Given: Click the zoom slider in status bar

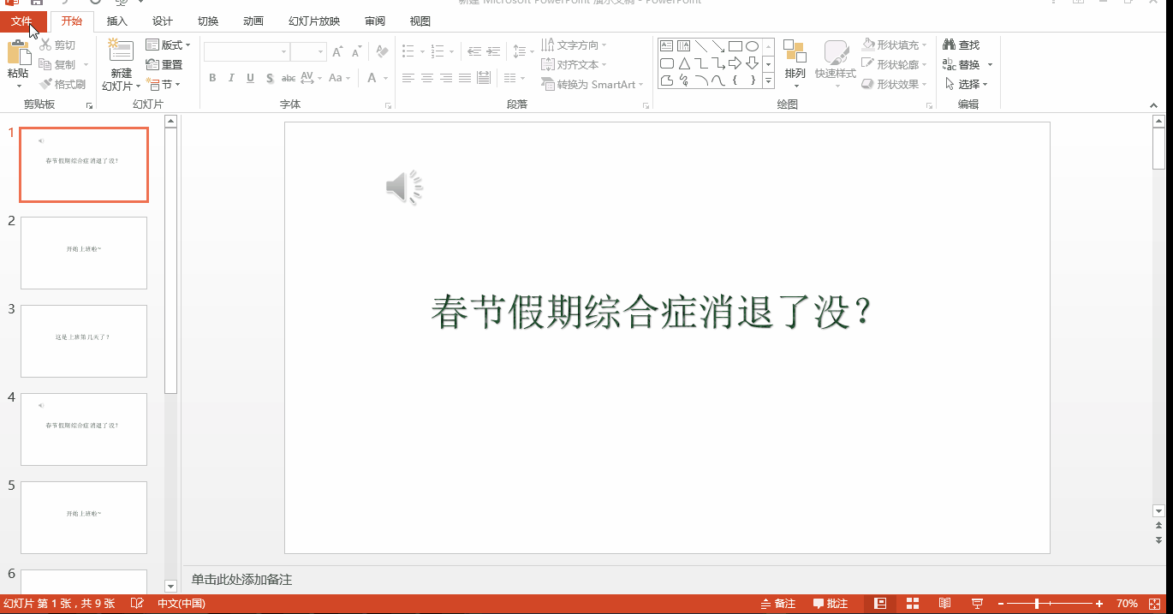Looking at the screenshot, I should click(x=1036, y=604).
